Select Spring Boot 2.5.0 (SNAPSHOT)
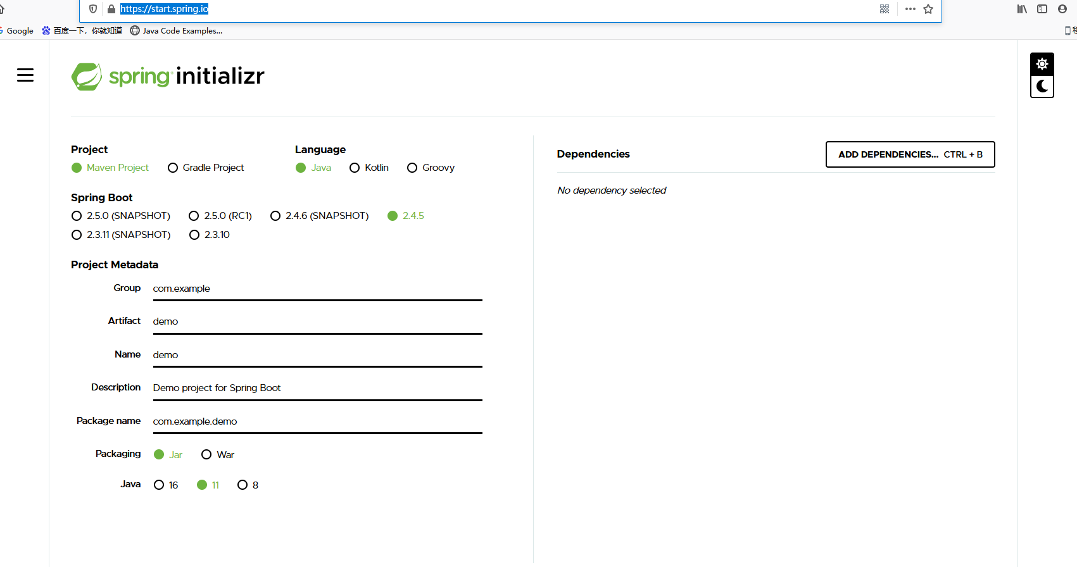 (121, 216)
